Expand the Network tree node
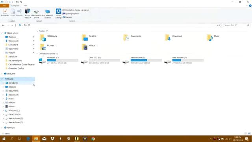Viewport: 252px width, 142px height. pos(2,128)
